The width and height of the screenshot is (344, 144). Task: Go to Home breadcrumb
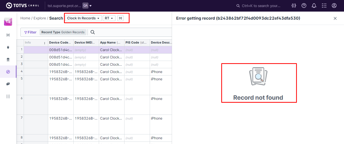25,18
